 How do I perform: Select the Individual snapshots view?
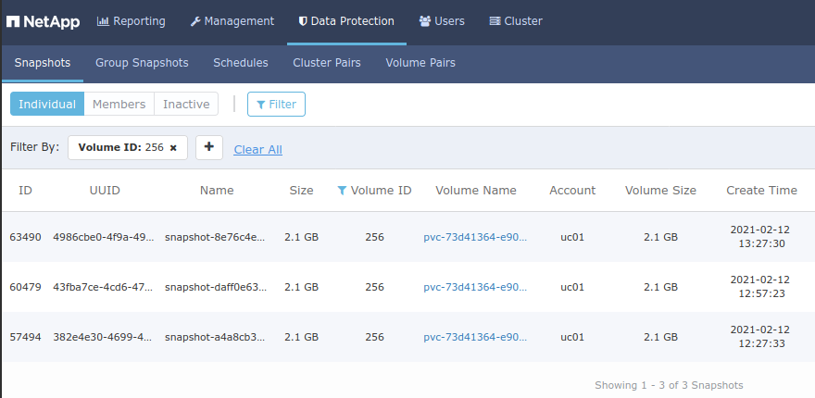point(47,104)
